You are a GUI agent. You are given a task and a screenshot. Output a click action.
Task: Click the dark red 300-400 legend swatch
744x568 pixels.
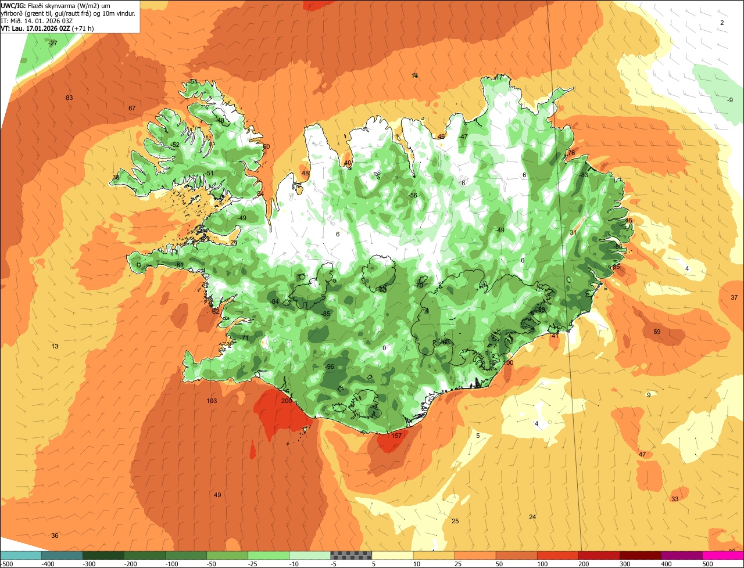(x=641, y=555)
